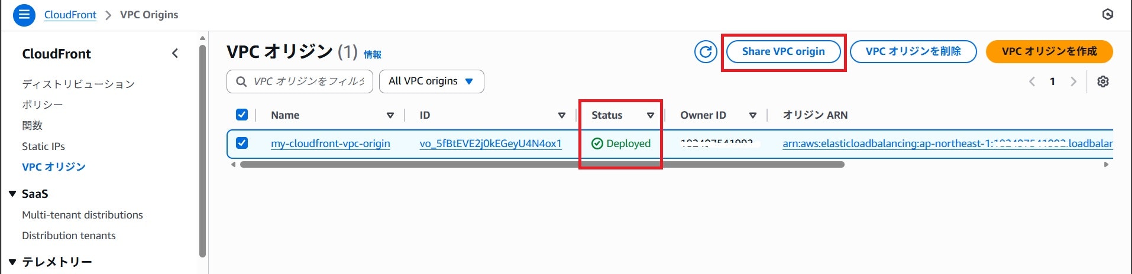Go to next page arrow
The image size is (1132, 274).
pyautogui.click(x=1073, y=81)
